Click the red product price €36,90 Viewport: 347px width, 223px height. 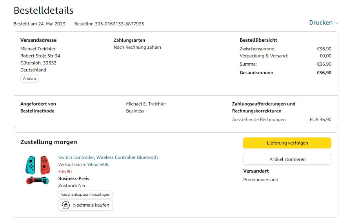65,171
